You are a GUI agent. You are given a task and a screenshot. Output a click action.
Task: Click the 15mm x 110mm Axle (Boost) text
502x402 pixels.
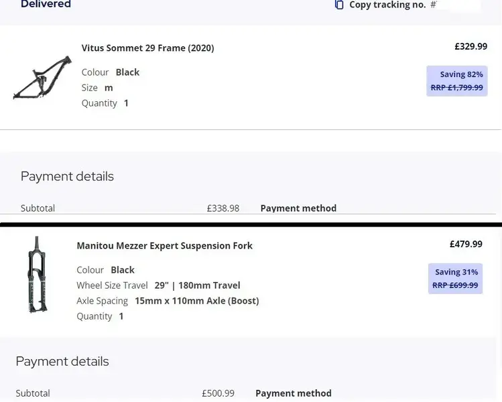coord(197,301)
